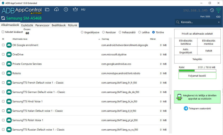
Task: Click the OK Google enrollment app icon
Action: tap(9, 45)
